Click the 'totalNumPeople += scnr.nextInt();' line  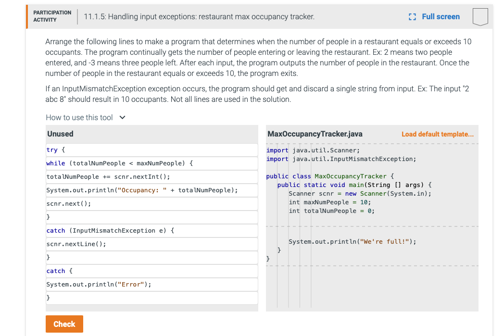click(x=151, y=176)
